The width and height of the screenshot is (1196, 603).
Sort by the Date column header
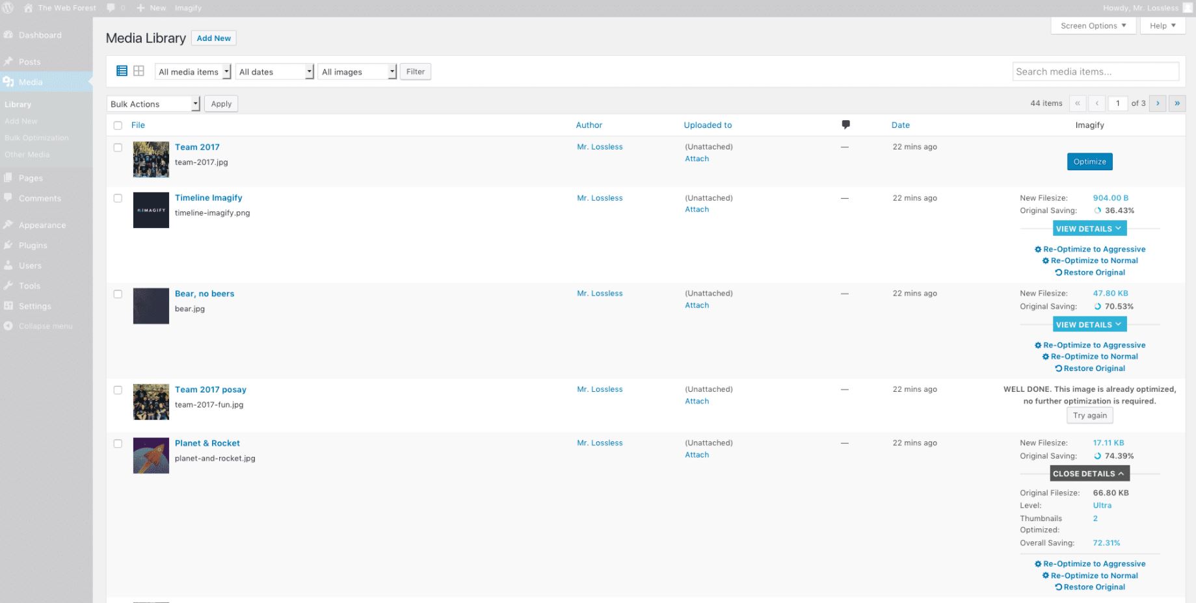(x=900, y=125)
